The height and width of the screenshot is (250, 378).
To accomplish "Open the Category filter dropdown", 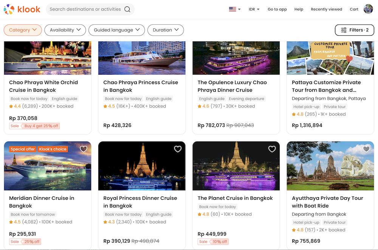I will 23,30.
